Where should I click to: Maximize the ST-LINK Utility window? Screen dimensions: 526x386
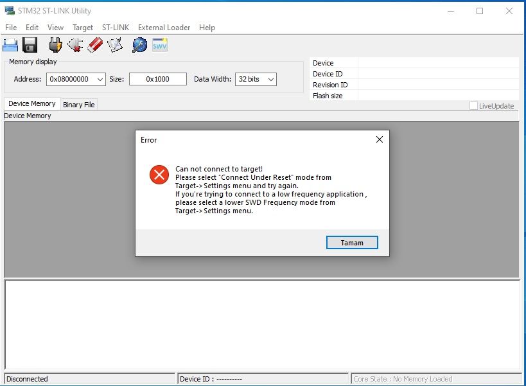click(480, 11)
